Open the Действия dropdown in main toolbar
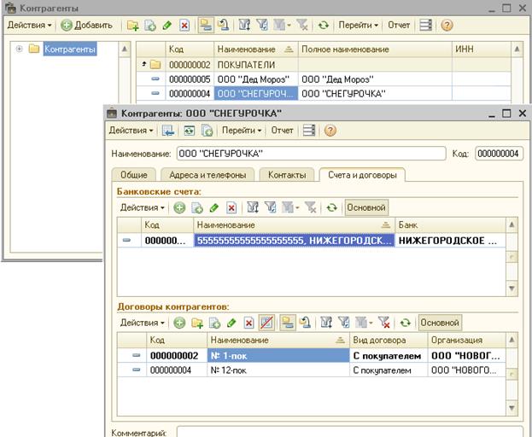The image size is (532, 437). click(29, 26)
